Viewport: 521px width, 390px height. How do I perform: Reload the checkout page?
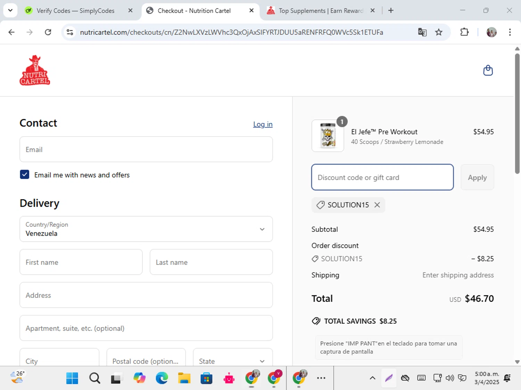pos(48,32)
